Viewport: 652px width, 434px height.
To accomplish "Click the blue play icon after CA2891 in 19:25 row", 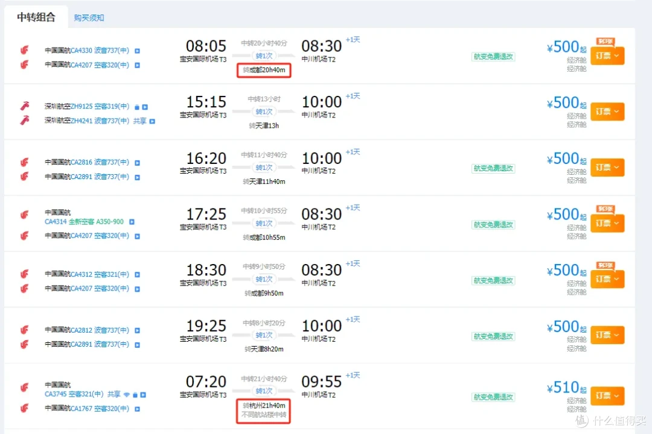I will click(x=137, y=345).
